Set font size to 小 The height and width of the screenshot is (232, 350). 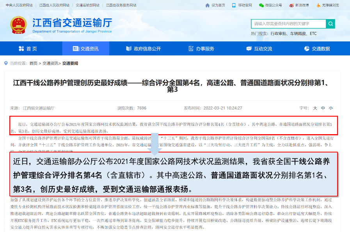330,108
